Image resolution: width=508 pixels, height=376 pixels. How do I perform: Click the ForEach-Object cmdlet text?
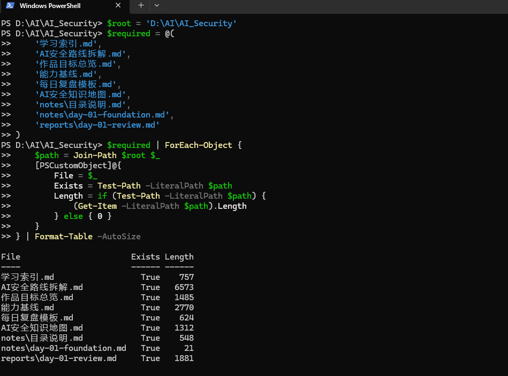(x=198, y=145)
